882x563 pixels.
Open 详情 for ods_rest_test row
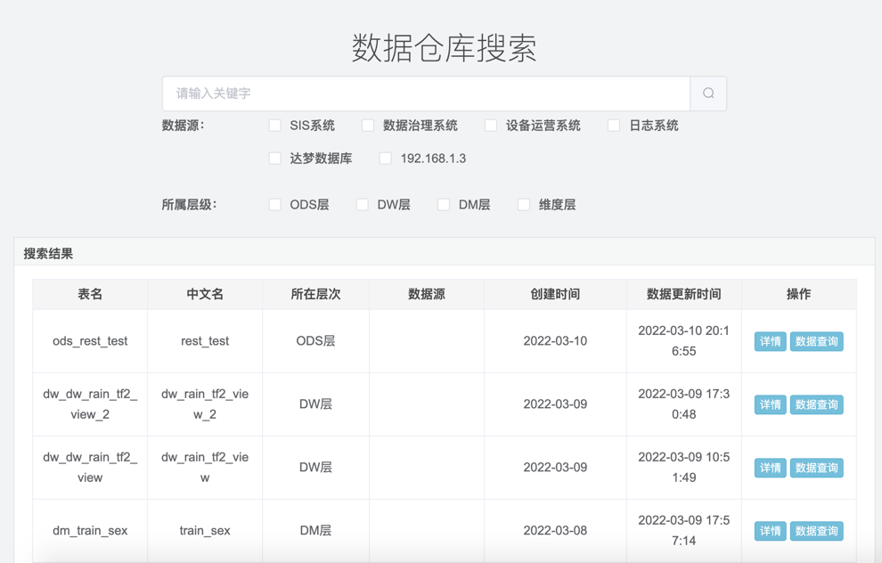[x=770, y=341]
